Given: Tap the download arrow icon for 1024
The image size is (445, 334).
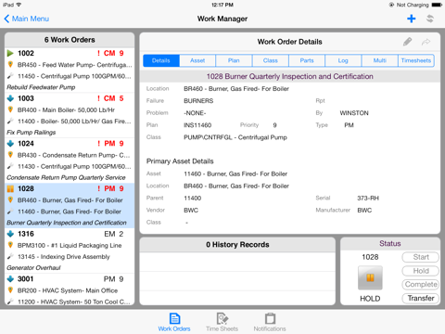Looking at the screenshot, I should [10, 144].
